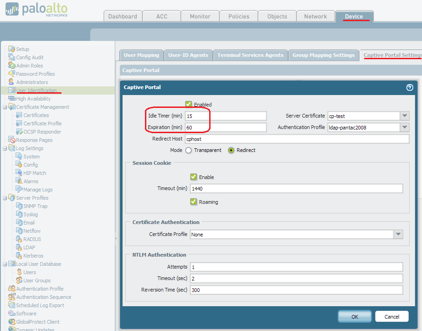Click the Reversion Time (sec) field
This screenshot has width=422, height=331.
pos(296,290)
